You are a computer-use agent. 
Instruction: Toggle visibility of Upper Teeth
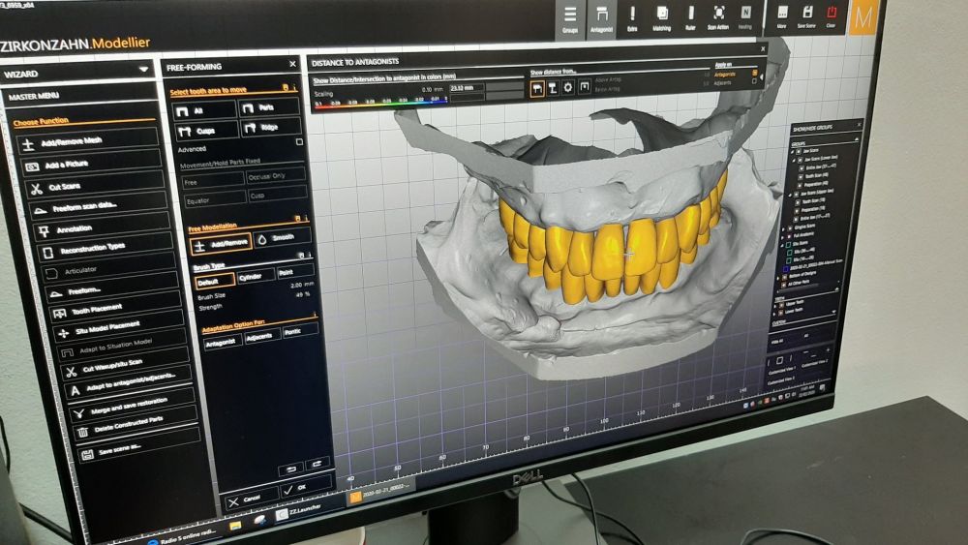click(781, 305)
